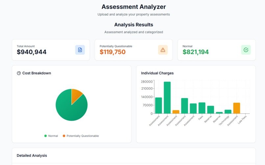Click the Detailed Analysis section heading
This screenshot has width=265, height=165.
[32, 155]
